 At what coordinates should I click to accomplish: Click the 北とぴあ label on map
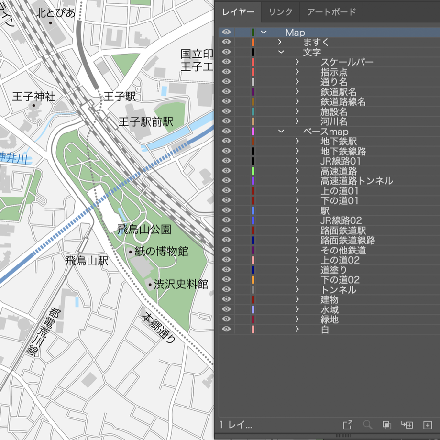(55, 13)
